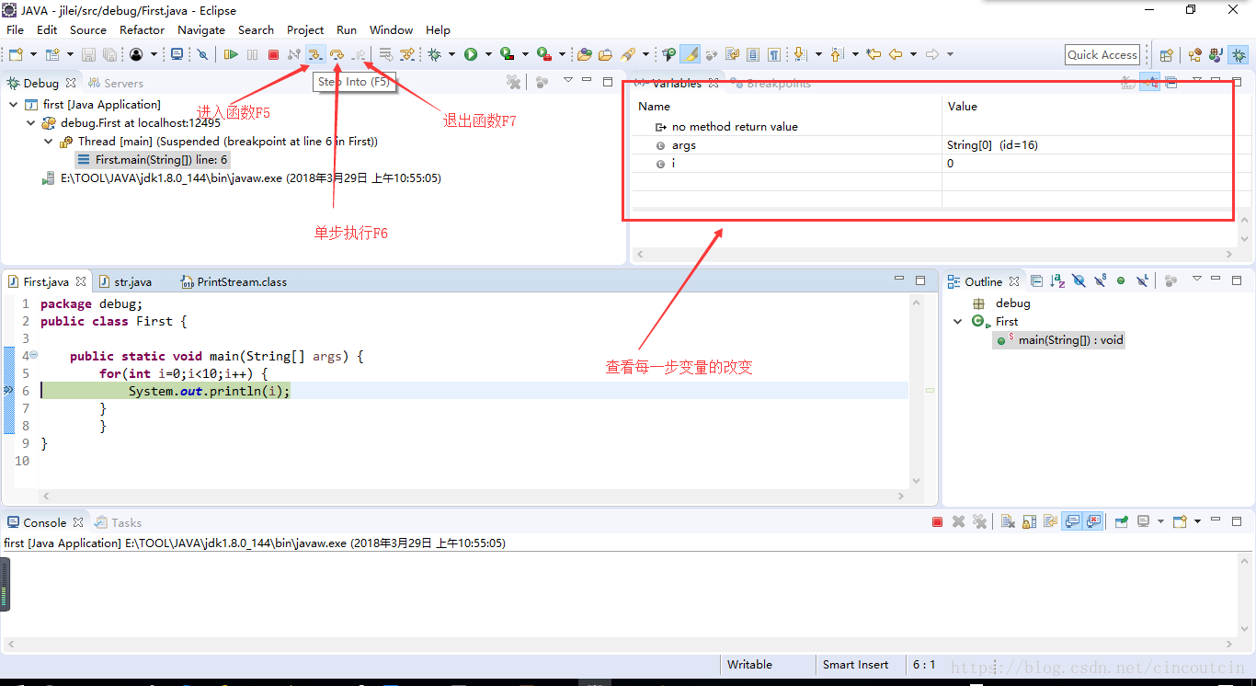Click the Quick Access search box
1256x686 pixels.
point(1102,55)
